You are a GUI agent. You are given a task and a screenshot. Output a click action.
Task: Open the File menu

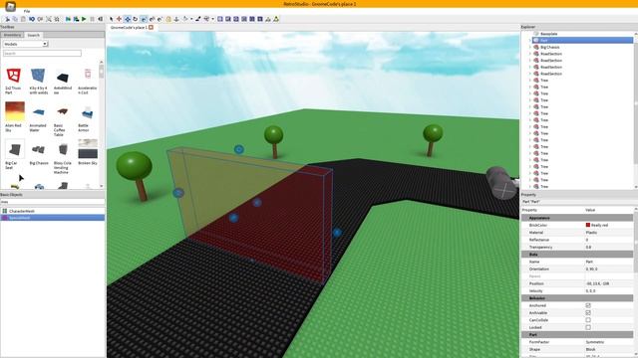click(27, 11)
